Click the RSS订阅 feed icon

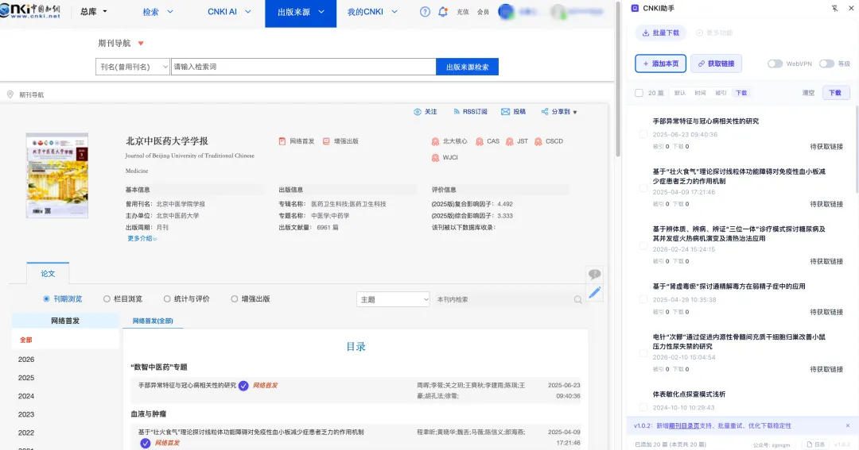(x=457, y=112)
